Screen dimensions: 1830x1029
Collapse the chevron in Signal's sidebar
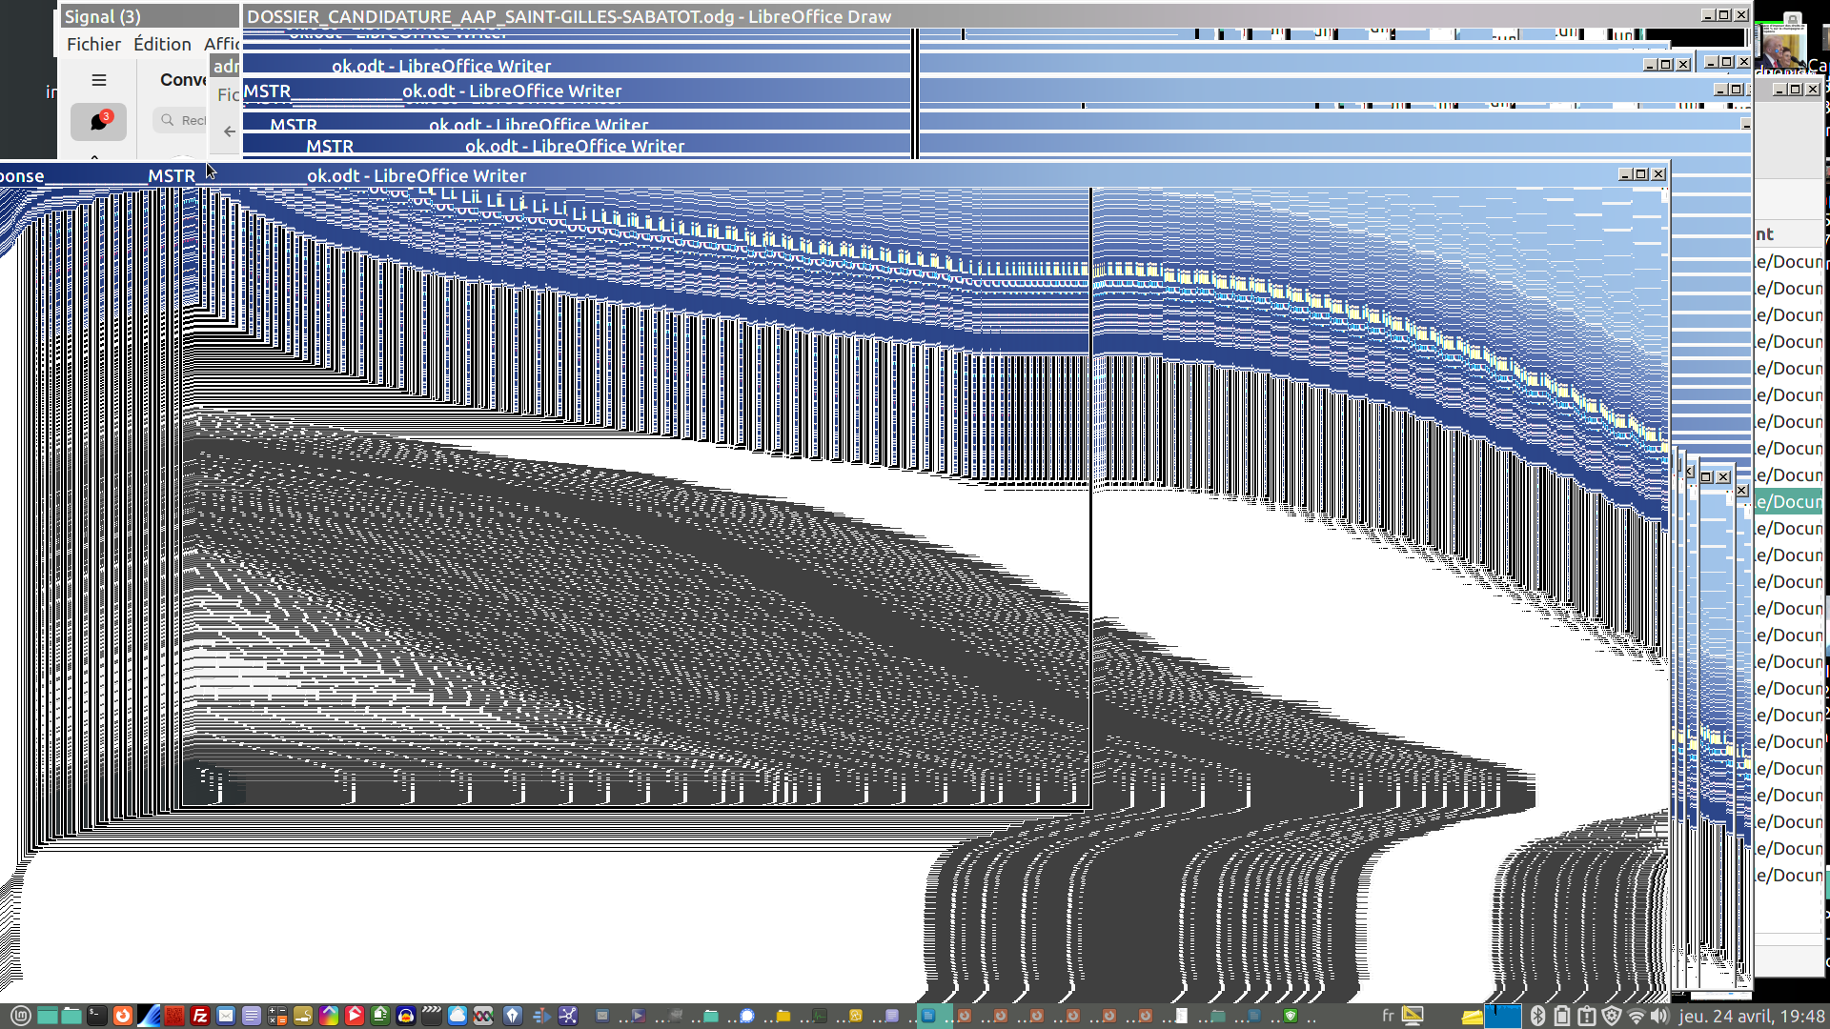pyautogui.click(x=94, y=156)
